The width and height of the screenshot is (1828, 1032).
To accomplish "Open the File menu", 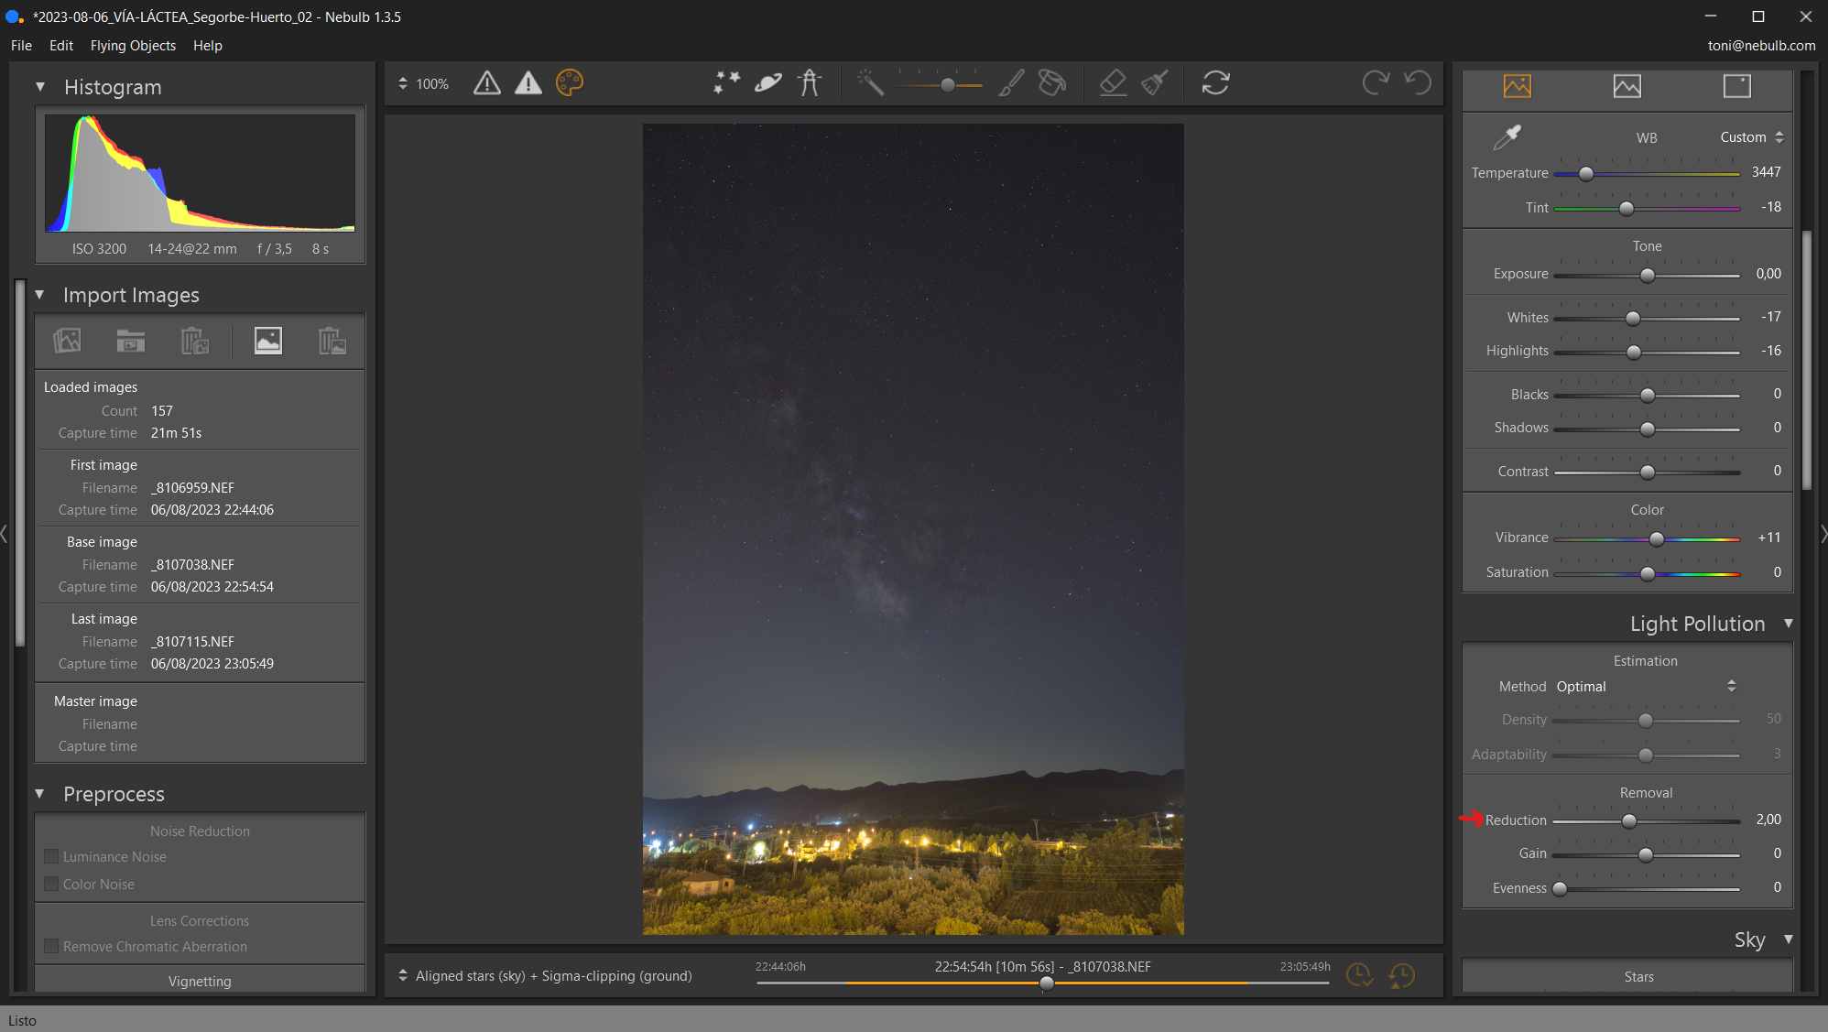I will point(21,45).
